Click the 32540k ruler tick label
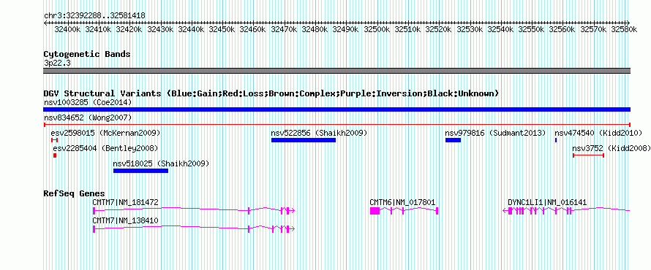Image resolution: width=651 pixels, height=270 pixels. click(501, 29)
